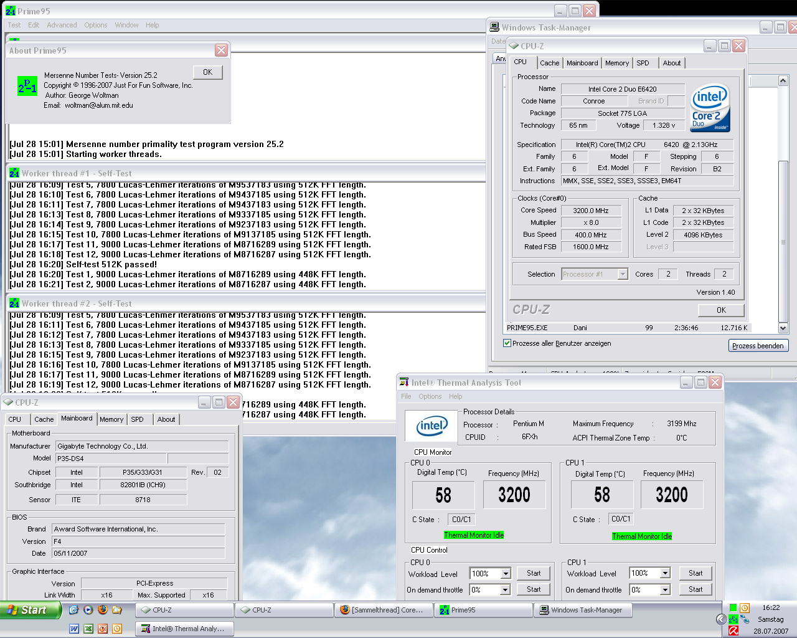
Task: Switch to Intel Thermal Analysis taskbar button
Action: [184, 629]
